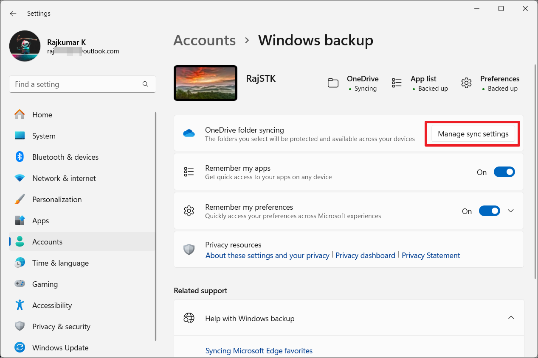The height and width of the screenshot is (358, 538).
Task: Expand Remember my preferences options chevron
Action: pos(511,211)
